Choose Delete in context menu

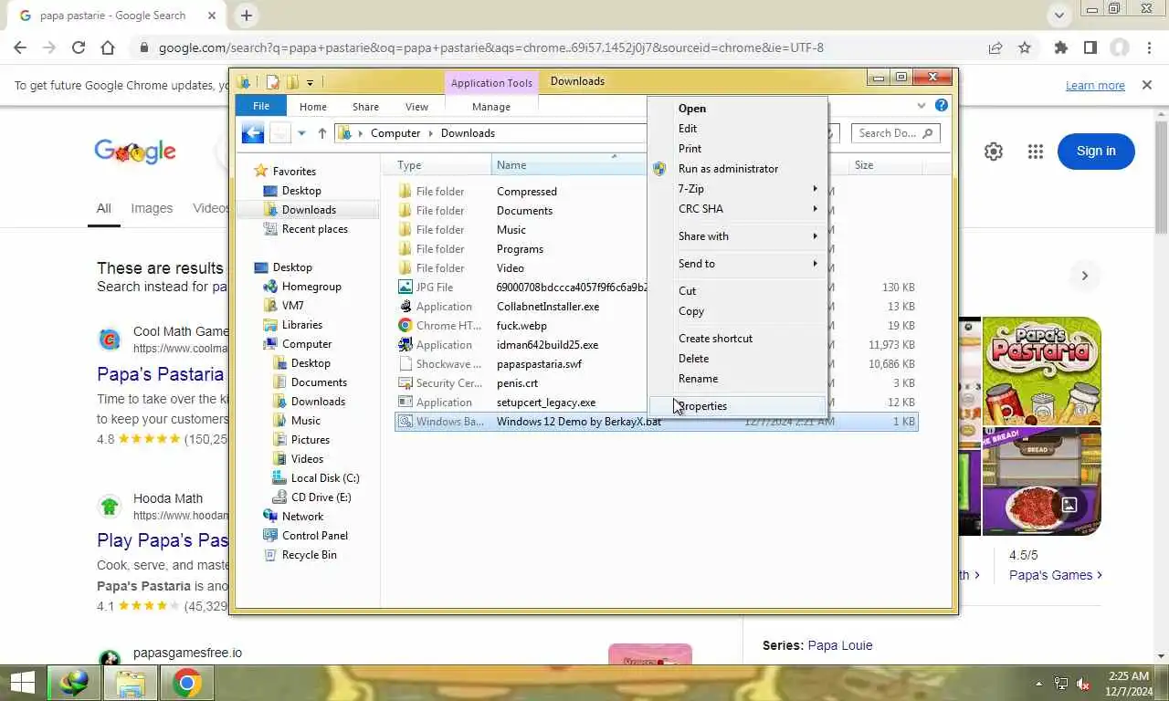click(738, 359)
